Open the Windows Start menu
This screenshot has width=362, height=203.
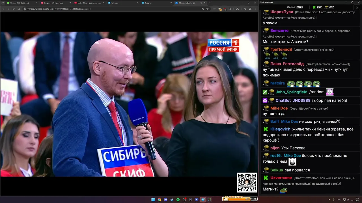click(x=153, y=200)
